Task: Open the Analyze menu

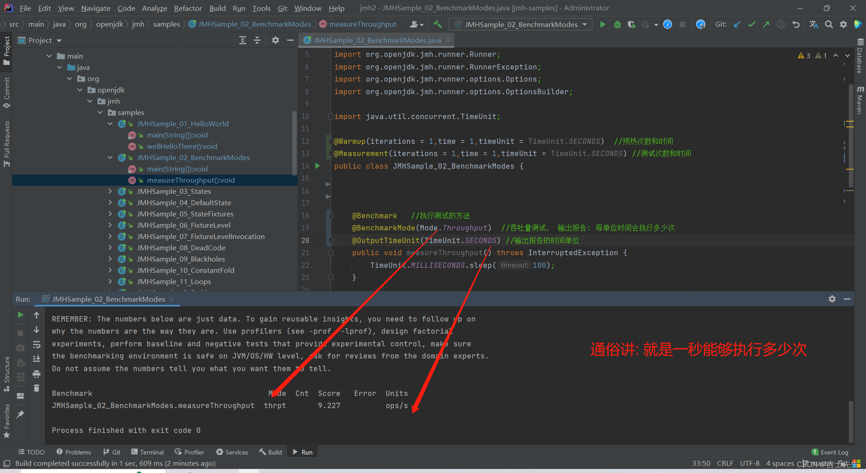Action: [154, 8]
